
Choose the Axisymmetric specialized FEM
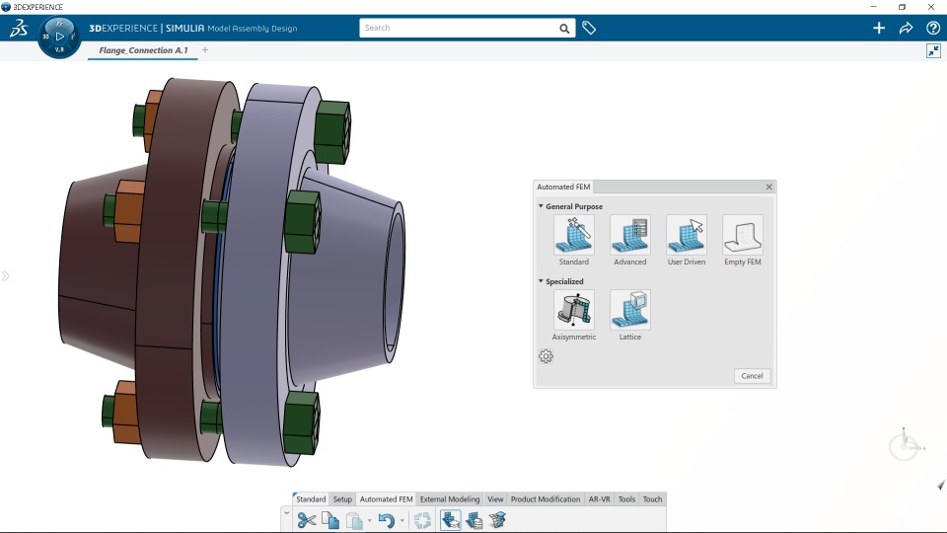point(573,310)
